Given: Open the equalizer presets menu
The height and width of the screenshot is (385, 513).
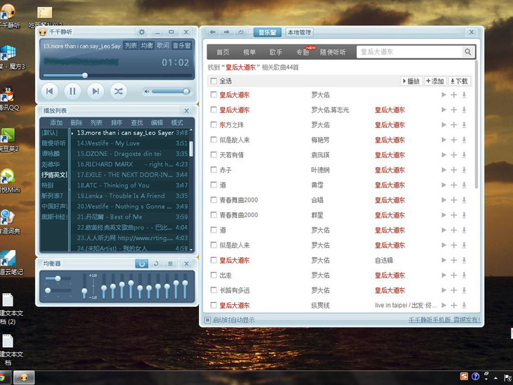Looking at the screenshot, I should coord(170,263).
